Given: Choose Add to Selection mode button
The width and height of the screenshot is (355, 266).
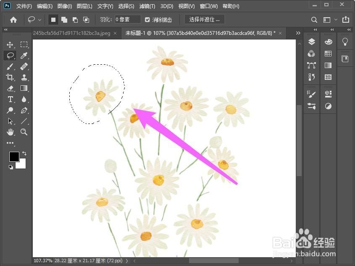Looking at the screenshot, I should click(64, 20).
